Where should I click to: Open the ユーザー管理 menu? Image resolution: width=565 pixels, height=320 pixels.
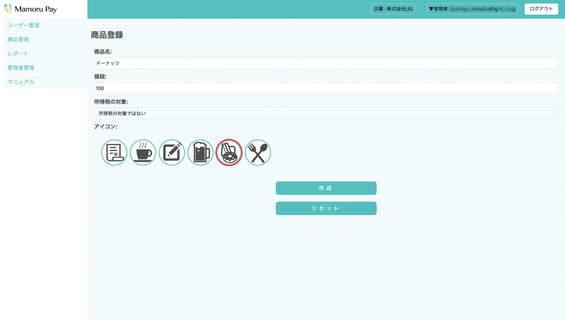click(x=45, y=25)
